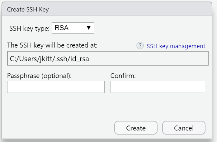Click the blank area right of key type dropdown

coord(149,28)
